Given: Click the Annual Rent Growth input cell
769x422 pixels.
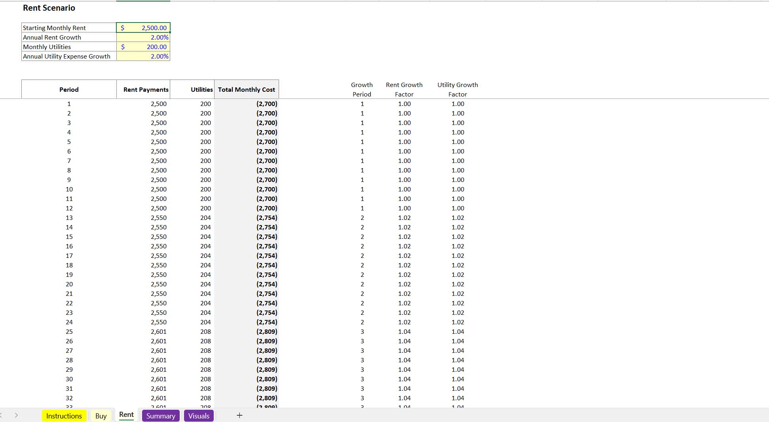Looking at the screenshot, I should [143, 37].
